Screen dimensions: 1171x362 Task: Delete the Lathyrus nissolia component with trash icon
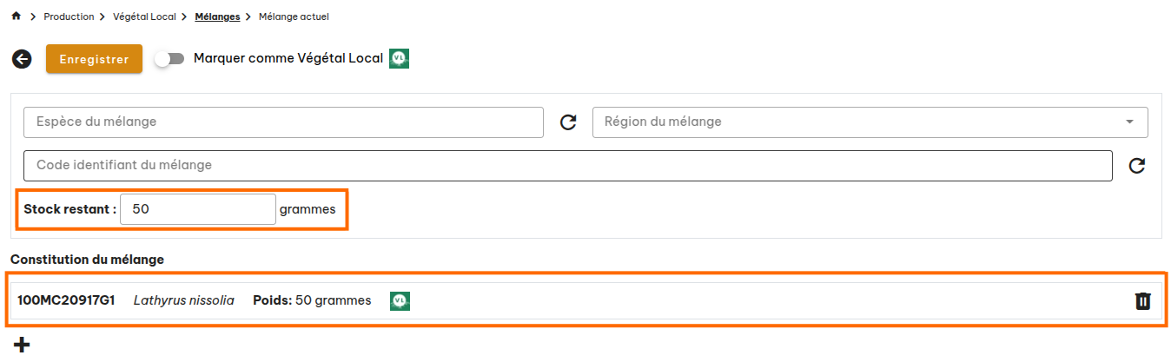click(x=1142, y=301)
